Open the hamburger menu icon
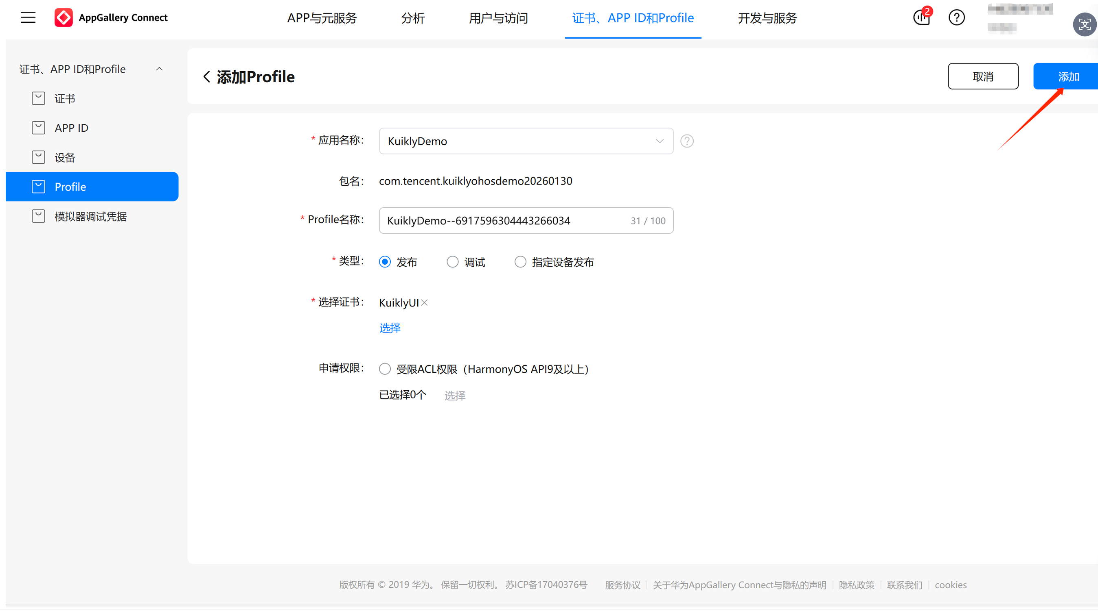 pyautogui.click(x=28, y=17)
